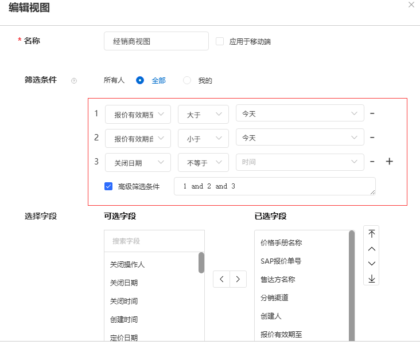Viewport: 420px width, 345px height.
Task: Select the 全部 owner radio button
Action: 140,80
